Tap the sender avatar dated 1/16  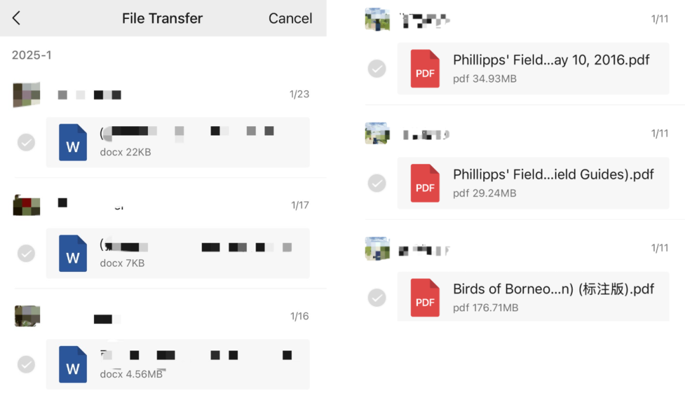27,316
